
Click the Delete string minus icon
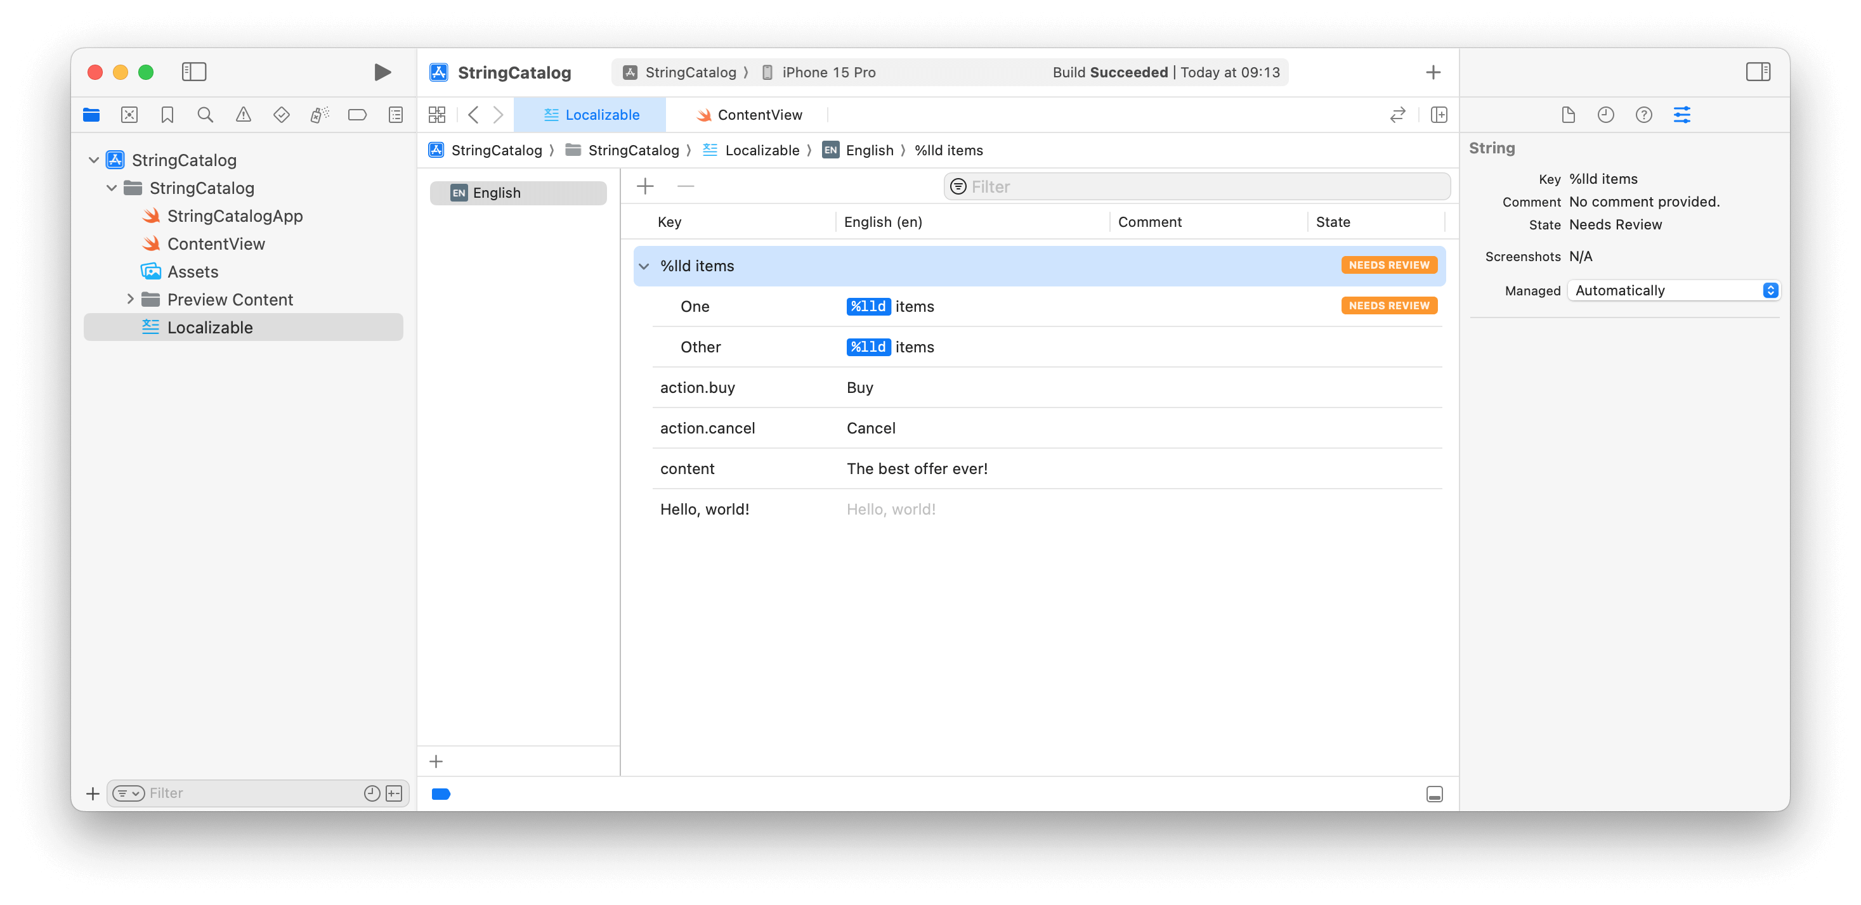point(686,186)
